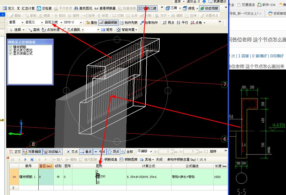
Task: Uncheck 显示详细公式 checkbox
Action: [x=11, y=54]
